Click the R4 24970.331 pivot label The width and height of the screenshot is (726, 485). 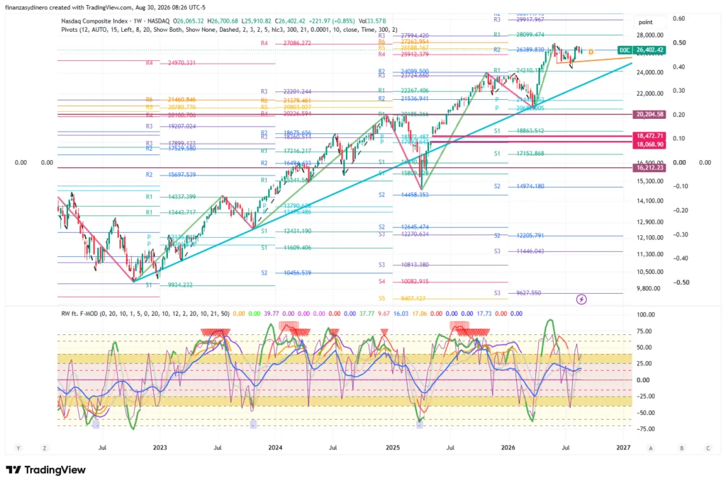click(x=170, y=63)
